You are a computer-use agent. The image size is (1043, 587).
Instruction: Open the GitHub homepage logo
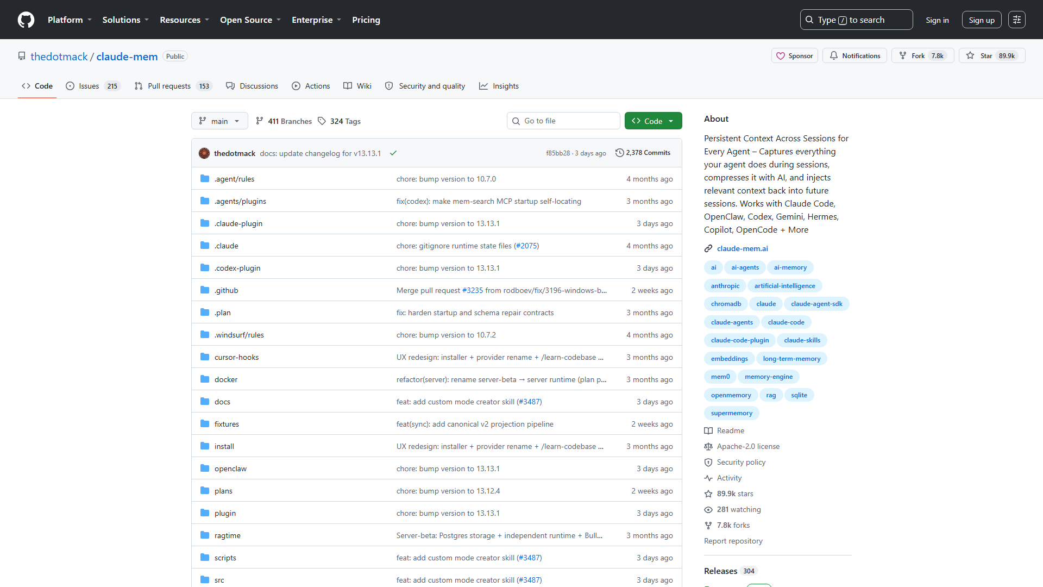click(26, 20)
